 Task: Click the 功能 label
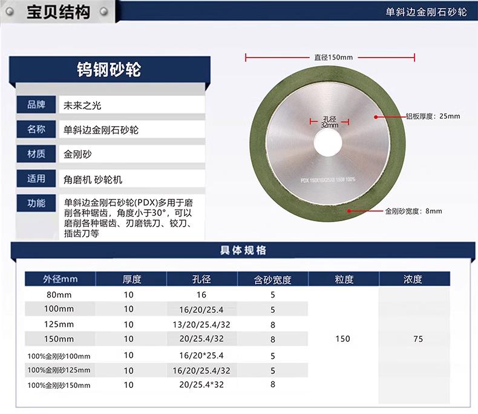coord(36,203)
